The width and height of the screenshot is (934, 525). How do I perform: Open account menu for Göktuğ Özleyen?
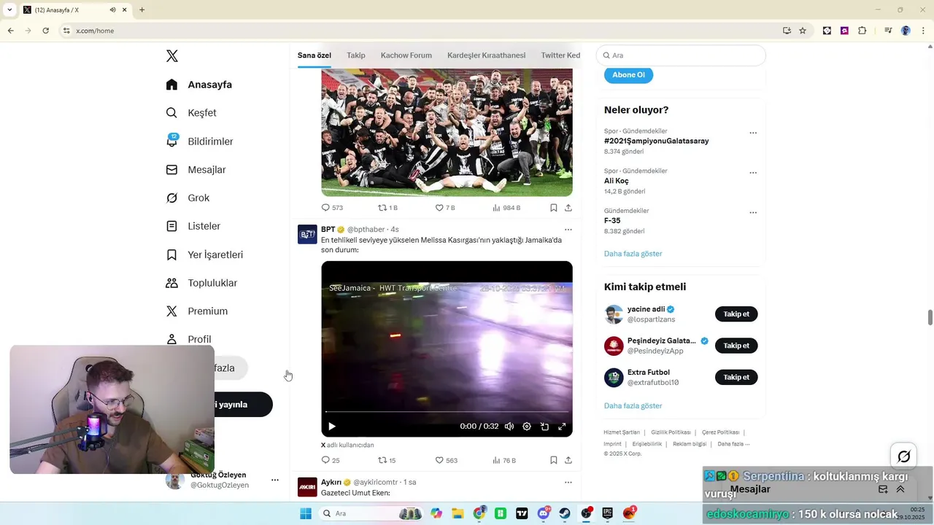tap(275, 480)
